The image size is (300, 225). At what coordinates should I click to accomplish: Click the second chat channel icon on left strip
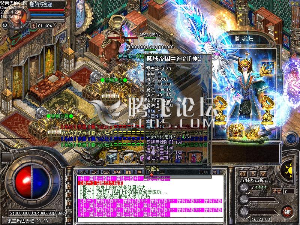coord(69,187)
